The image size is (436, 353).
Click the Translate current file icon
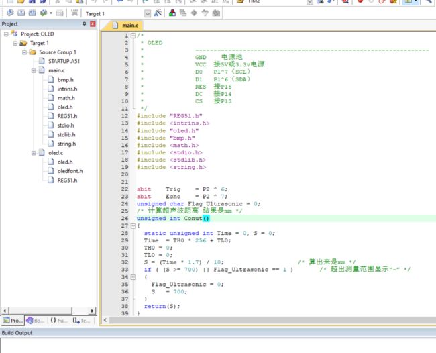pos(10,13)
